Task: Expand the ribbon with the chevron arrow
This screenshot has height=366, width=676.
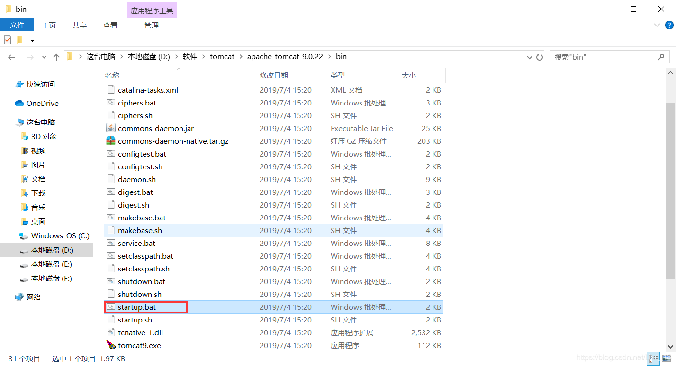Action: pyautogui.click(x=657, y=25)
